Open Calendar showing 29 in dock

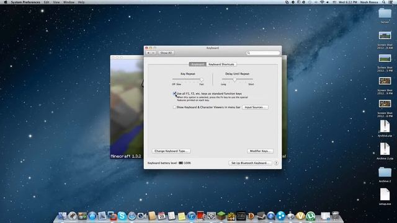(x=161, y=216)
